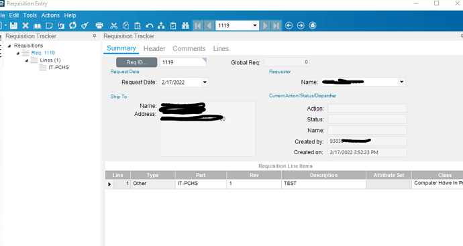463x246 pixels.
Task: Click the forward circle arrow icon
Action: click(301, 25)
